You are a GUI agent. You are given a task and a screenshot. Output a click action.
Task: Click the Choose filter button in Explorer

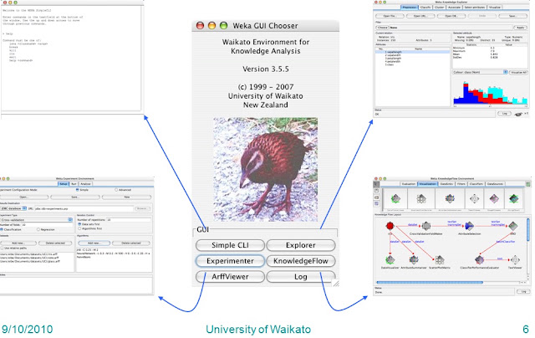tap(382, 28)
